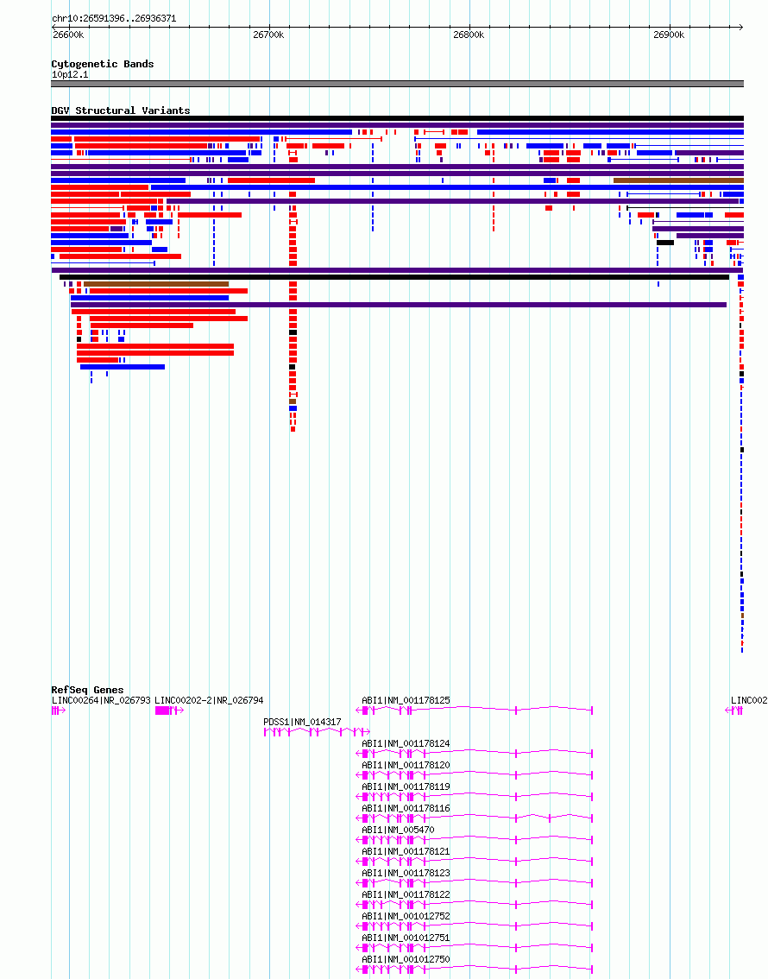Open the LINC00202-2|NR_026794 gene label
The image size is (768, 979).
pyautogui.click(x=209, y=700)
